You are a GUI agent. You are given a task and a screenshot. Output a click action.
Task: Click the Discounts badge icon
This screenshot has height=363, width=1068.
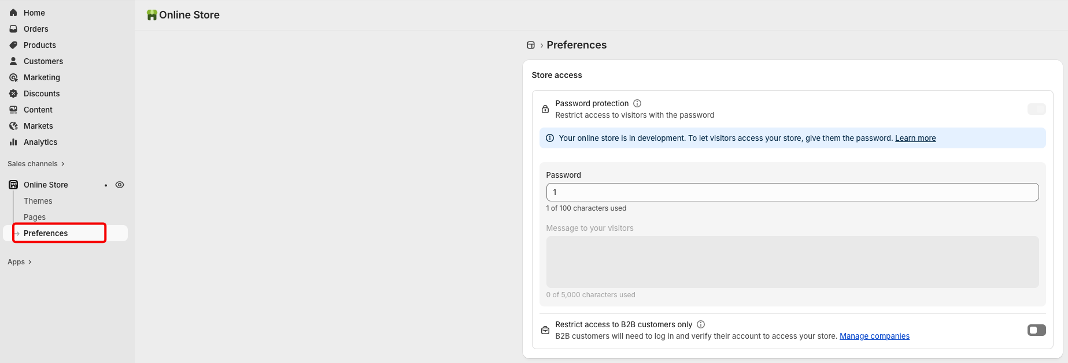tap(13, 93)
